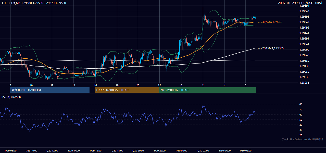Click price axis label 1.29542
This screenshot has height=153, width=326.
(305, 22)
